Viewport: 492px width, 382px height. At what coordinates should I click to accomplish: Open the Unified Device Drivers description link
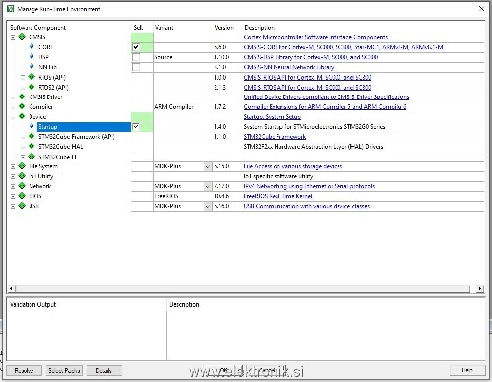pyautogui.click(x=327, y=97)
